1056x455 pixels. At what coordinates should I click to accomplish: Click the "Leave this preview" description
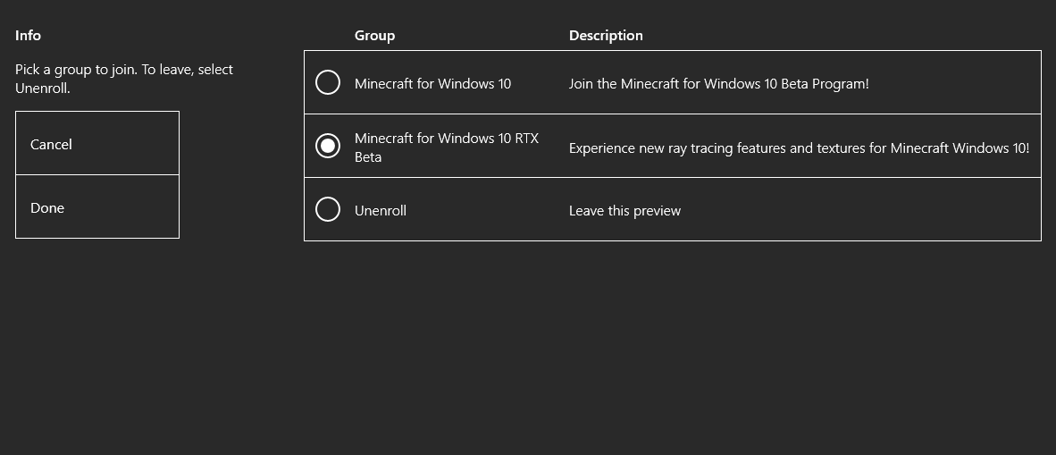624,211
